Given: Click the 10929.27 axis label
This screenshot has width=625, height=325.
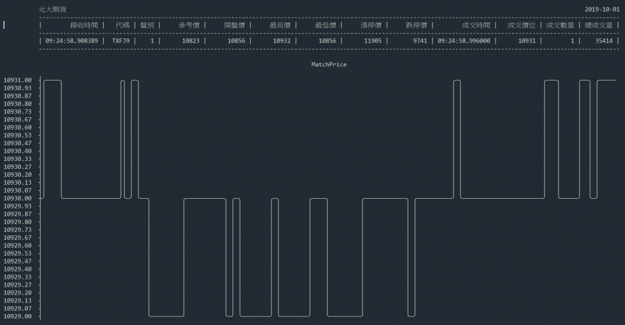Looking at the screenshot, I should click(x=18, y=285).
